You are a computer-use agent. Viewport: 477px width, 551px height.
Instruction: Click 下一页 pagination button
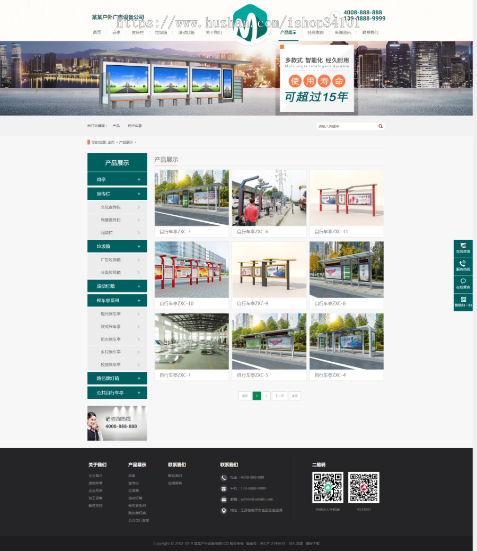coord(279,396)
